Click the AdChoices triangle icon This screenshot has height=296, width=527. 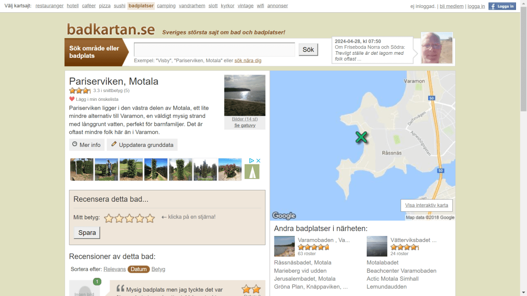point(252,161)
